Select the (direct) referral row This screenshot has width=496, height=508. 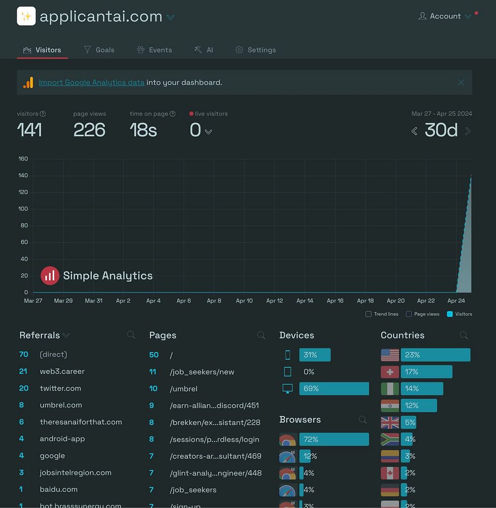coord(77,355)
